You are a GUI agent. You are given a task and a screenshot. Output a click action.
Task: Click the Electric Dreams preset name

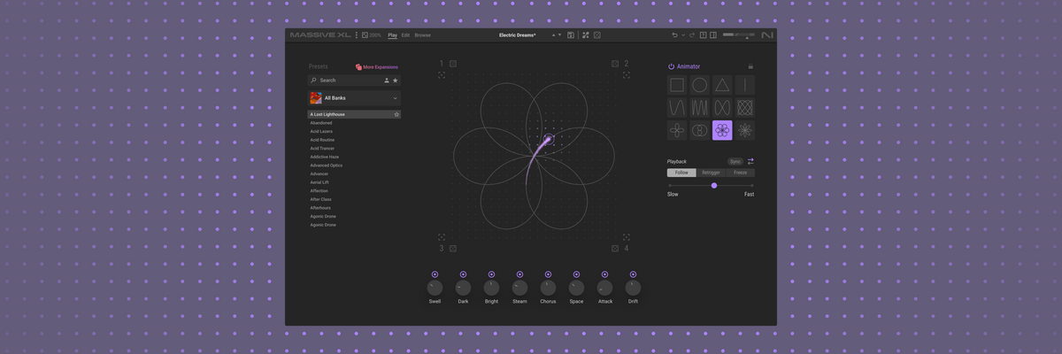pyautogui.click(x=518, y=35)
